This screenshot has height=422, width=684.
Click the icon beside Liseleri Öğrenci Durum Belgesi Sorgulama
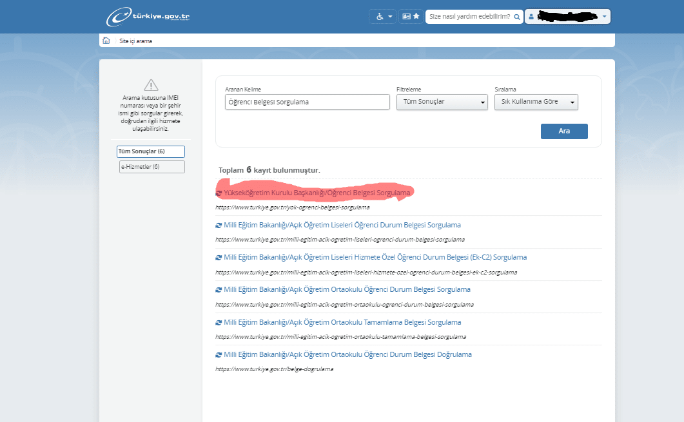(219, 225)
